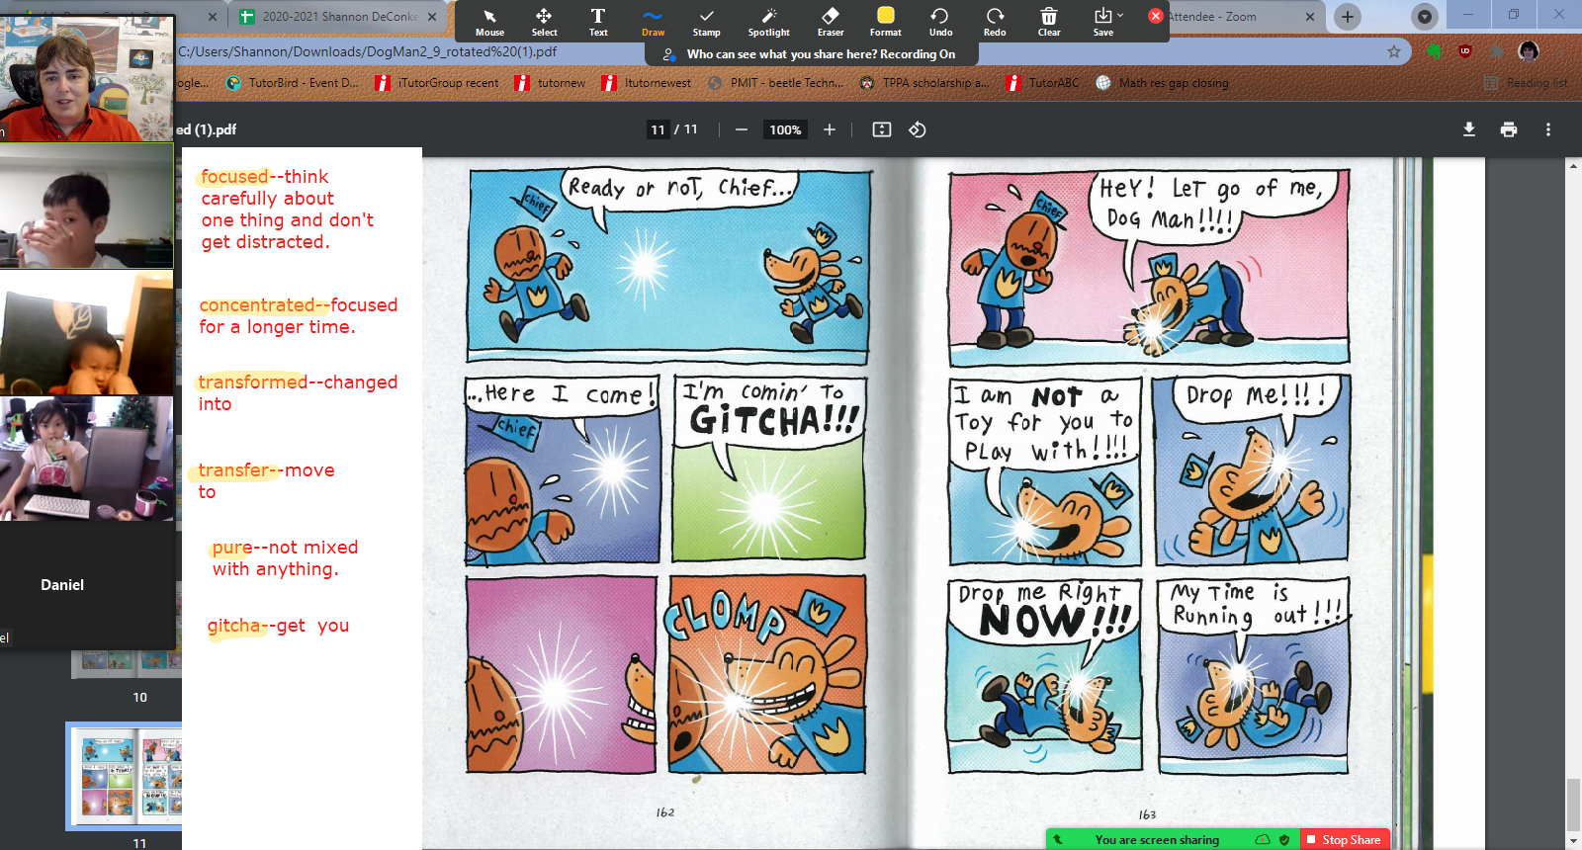
Task: Activate the Text annotation tool
Action: tap(598, 22)
